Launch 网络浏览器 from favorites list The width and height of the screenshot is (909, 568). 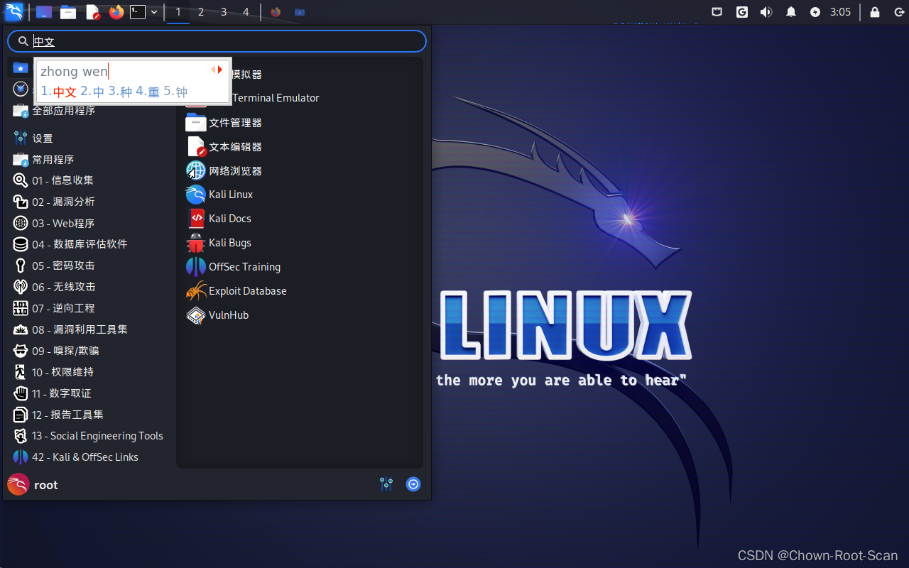(300, 171)
